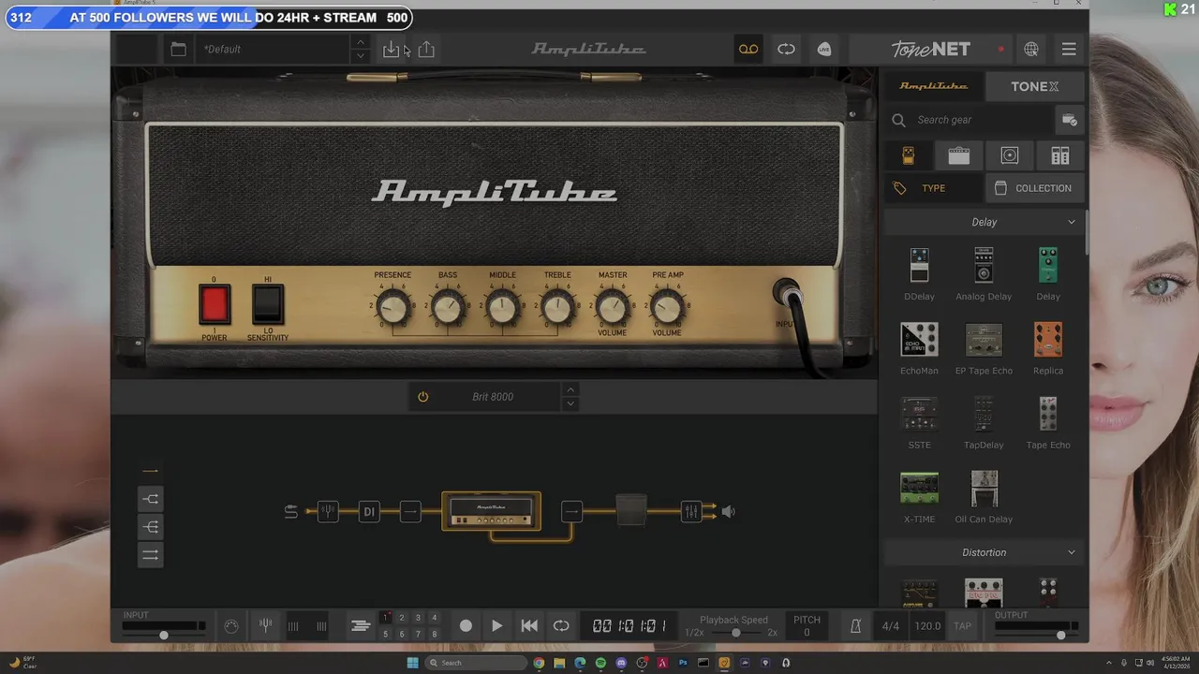Viewport: 1199px width, 674px height.
Task: Click the PRESENCE knob
Action: pyautogui.click(x=393, y=308)
